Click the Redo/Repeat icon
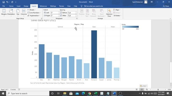This screenshot has height=96, width=172. point(12,2)
